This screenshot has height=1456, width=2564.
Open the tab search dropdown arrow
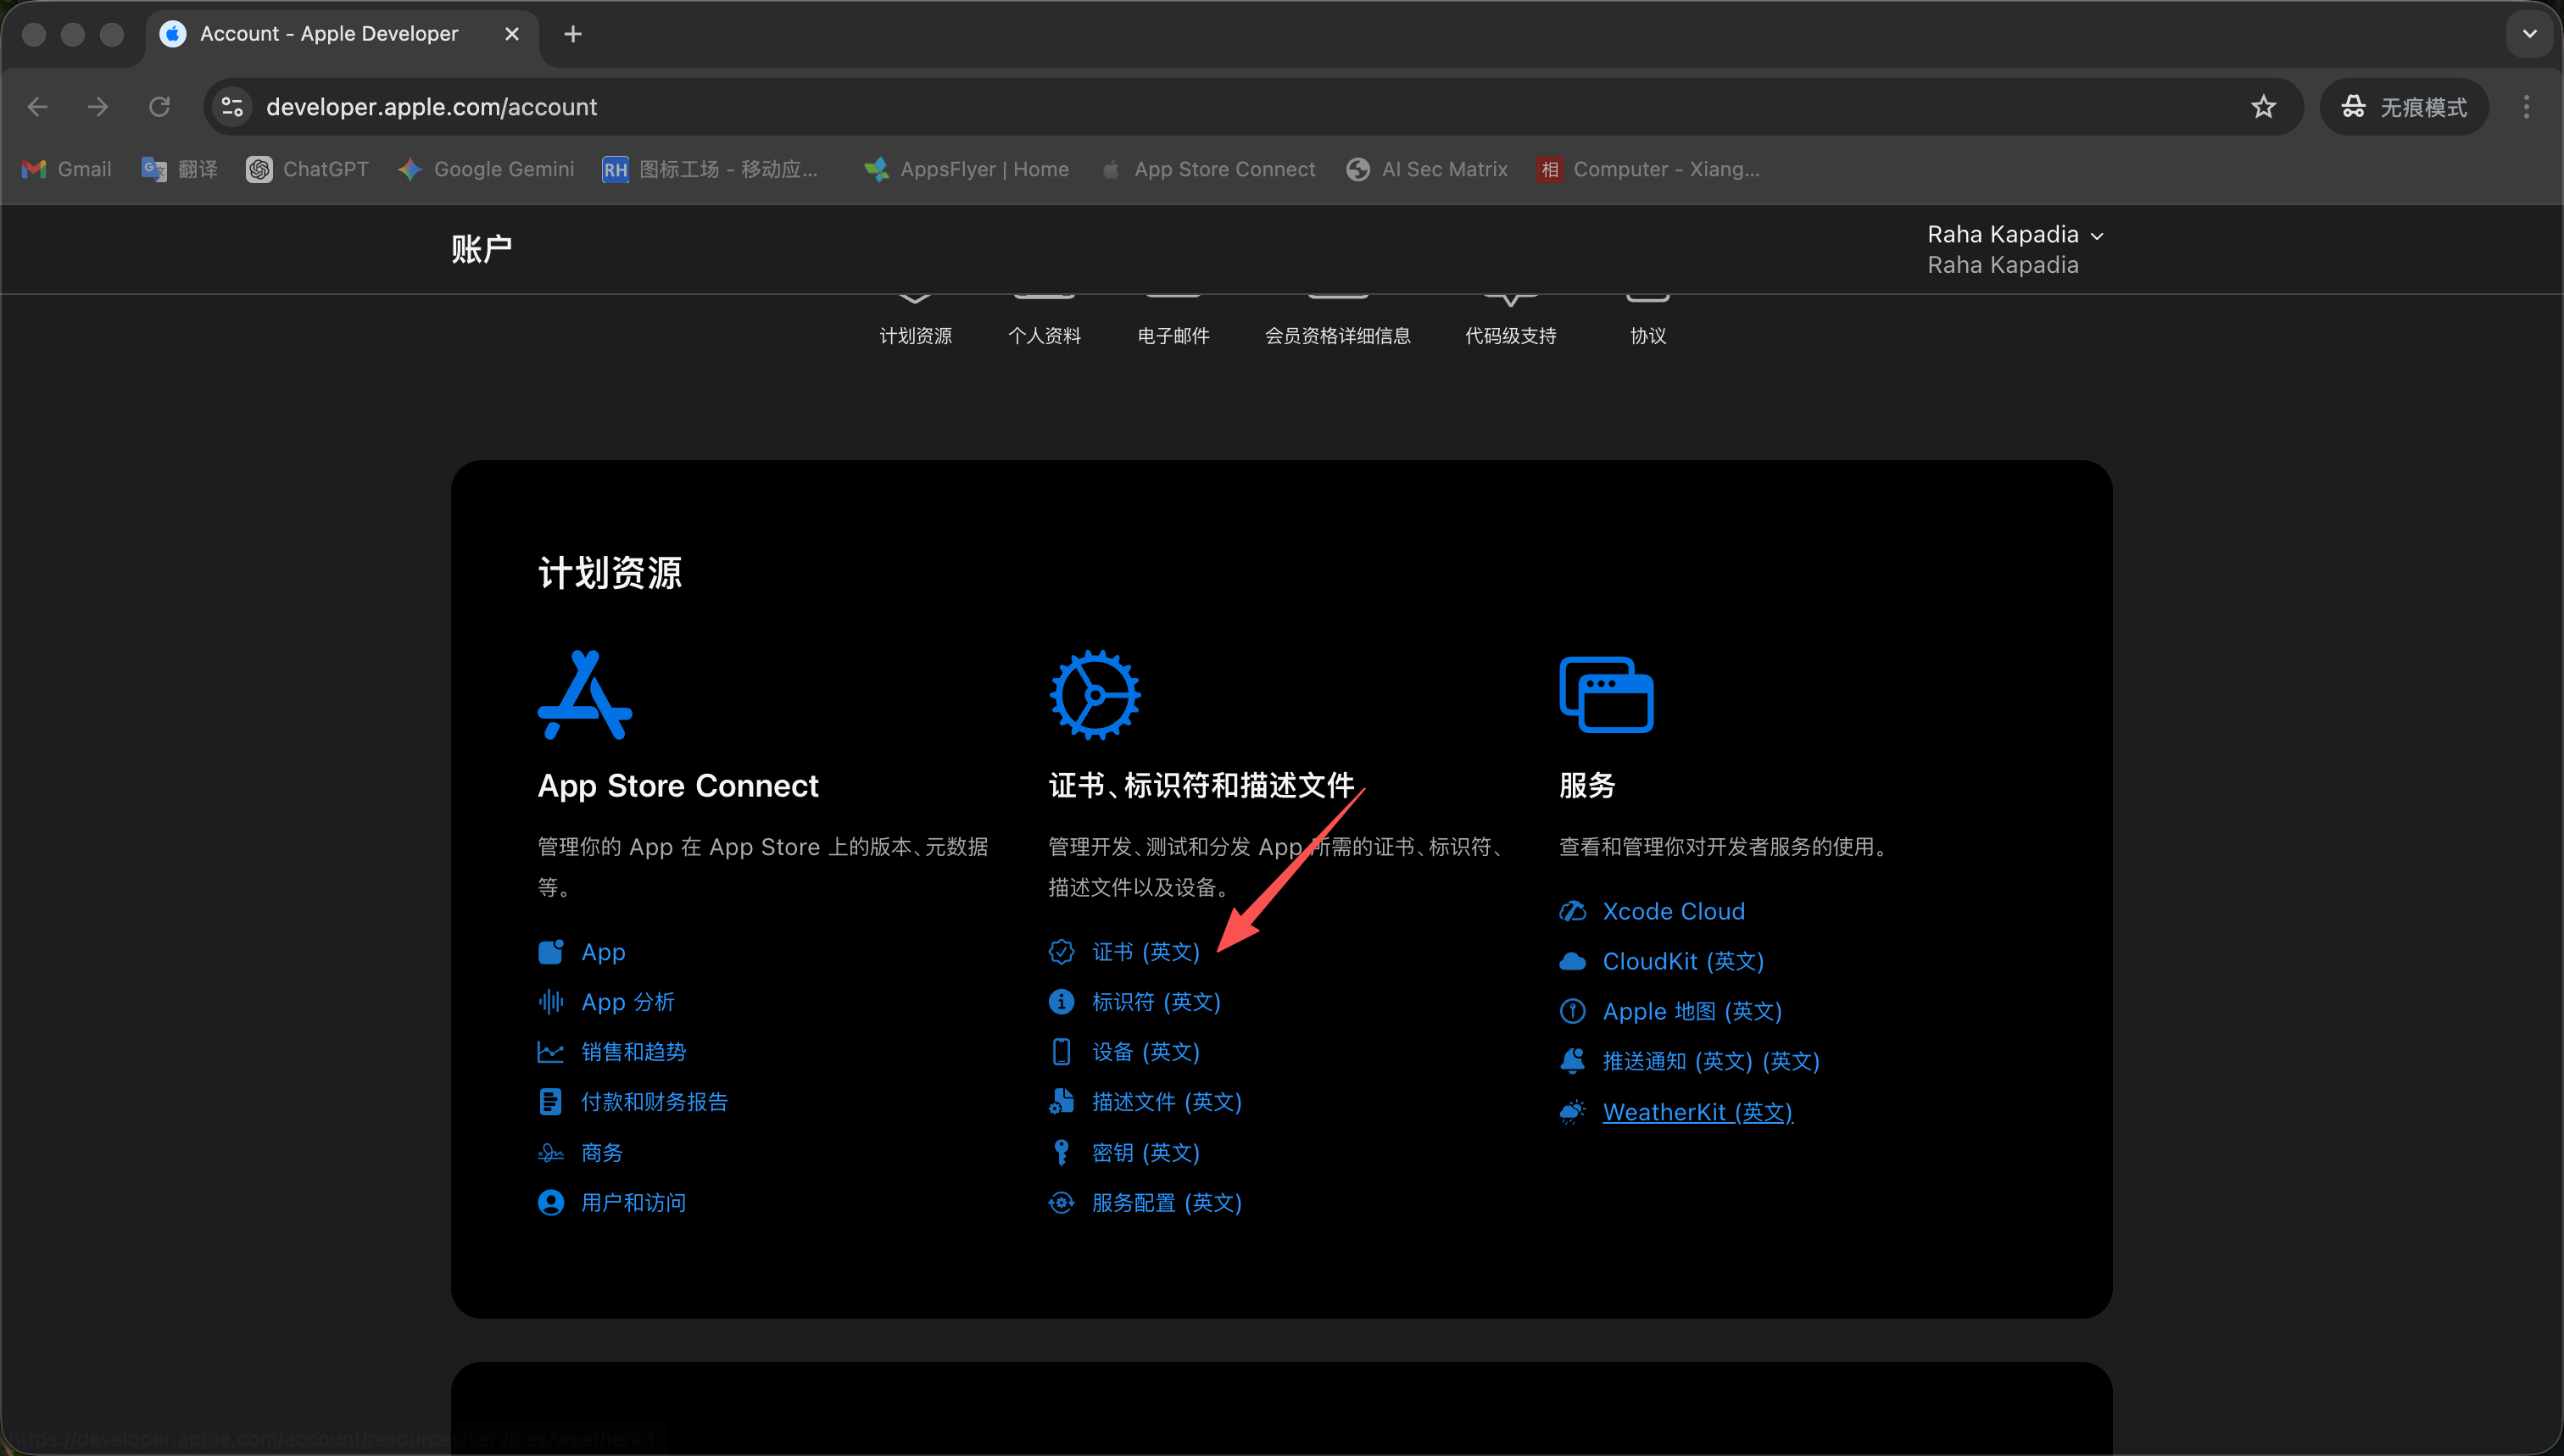click(2529, 34)
